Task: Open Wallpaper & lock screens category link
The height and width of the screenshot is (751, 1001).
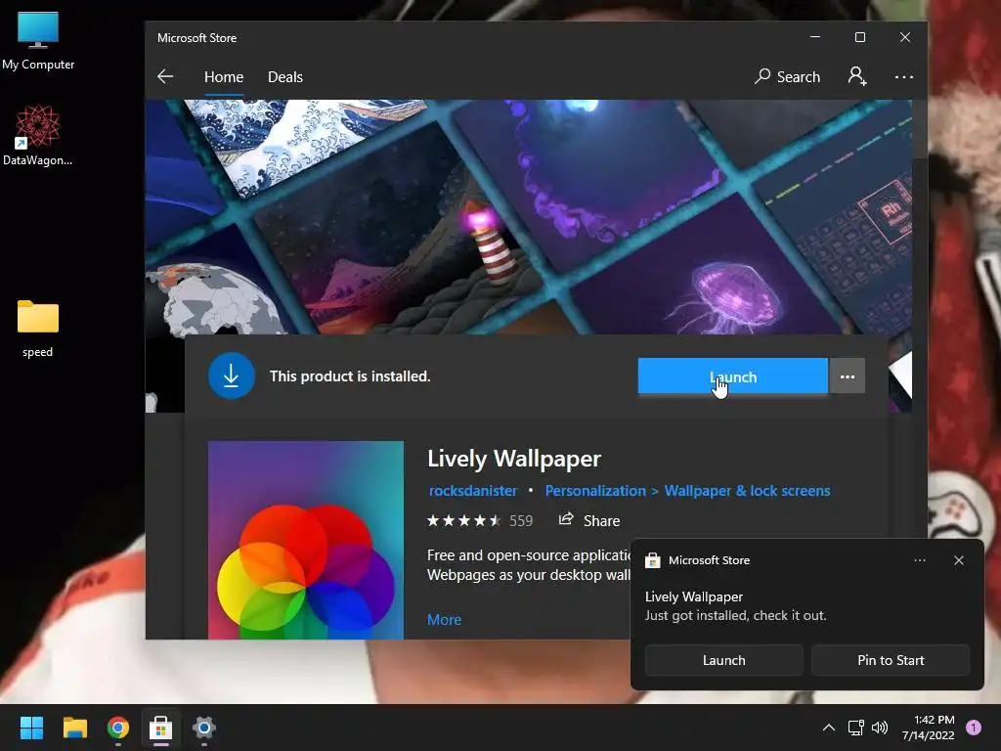Action: (747, 491)
